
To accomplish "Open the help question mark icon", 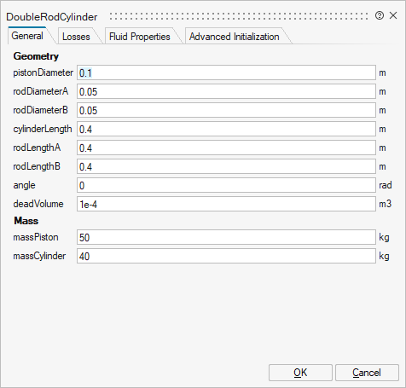I will tap(380, 15).
